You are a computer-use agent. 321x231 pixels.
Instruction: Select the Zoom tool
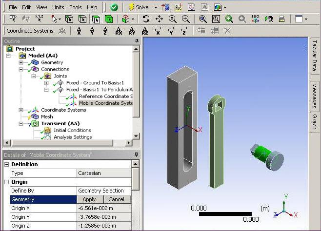coord(172,19)
